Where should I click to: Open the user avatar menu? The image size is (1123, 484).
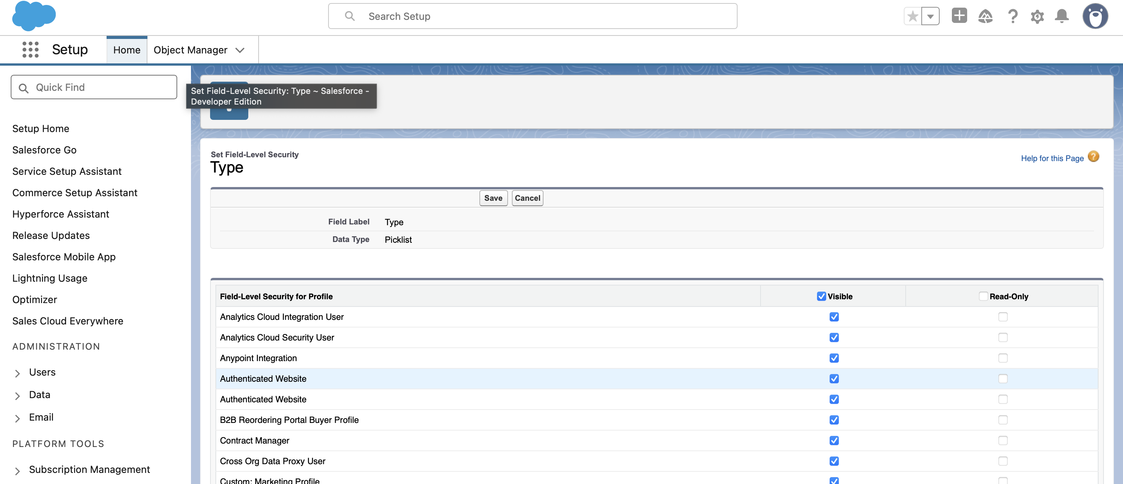pyautogui.click(x=1095, y=16)
